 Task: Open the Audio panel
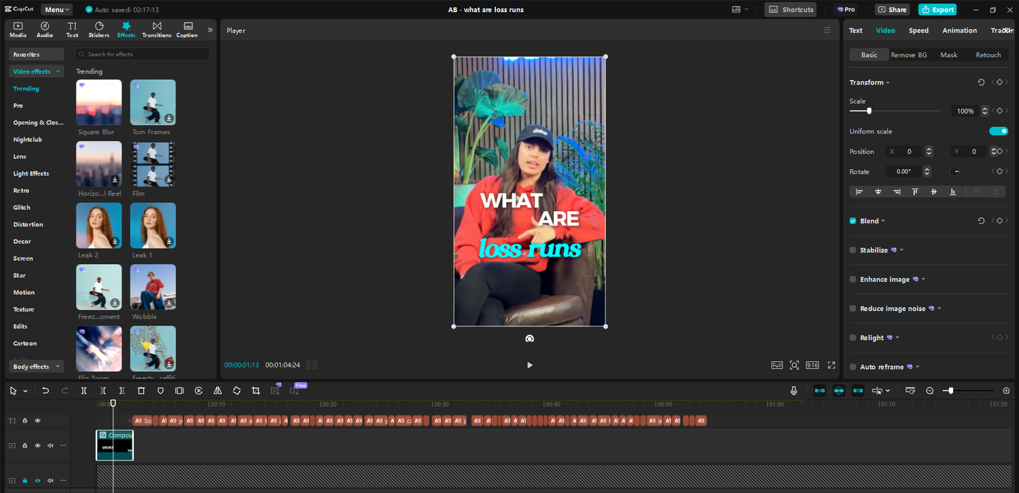45,29
